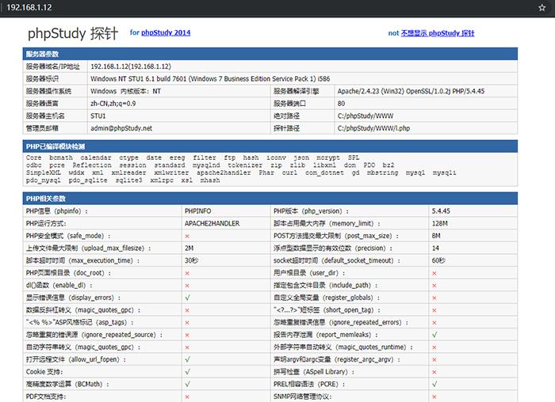Click the apache2handler module name

[x=224, y=173]
